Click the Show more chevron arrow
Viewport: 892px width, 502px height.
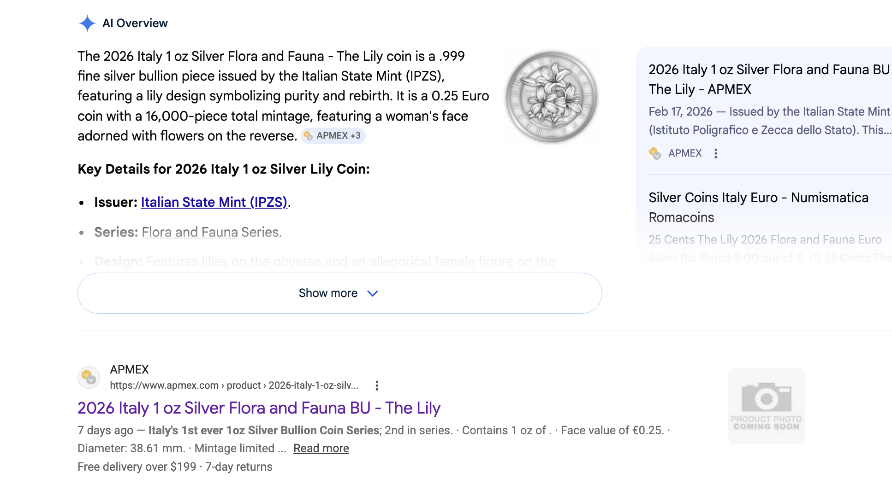373,293
